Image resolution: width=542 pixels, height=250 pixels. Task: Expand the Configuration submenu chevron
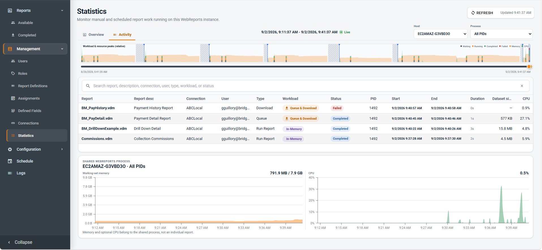[62, 149]
